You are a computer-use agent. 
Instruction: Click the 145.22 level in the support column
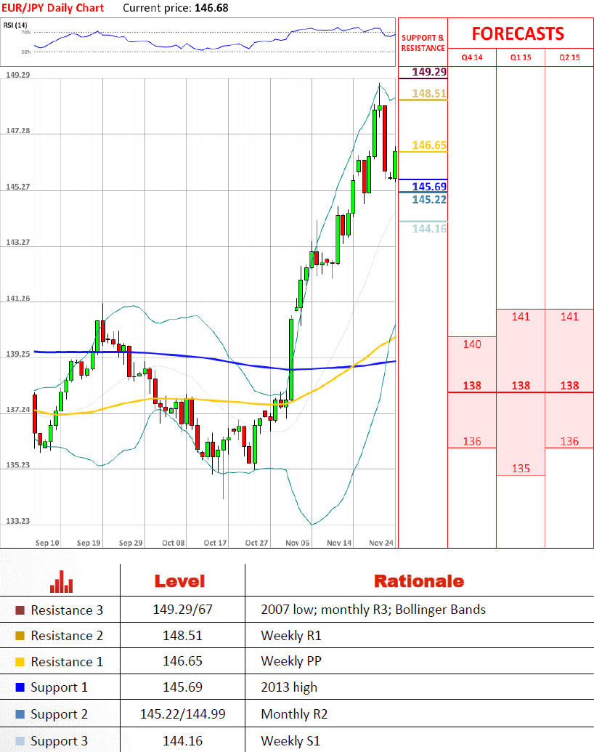pos(429,200)
